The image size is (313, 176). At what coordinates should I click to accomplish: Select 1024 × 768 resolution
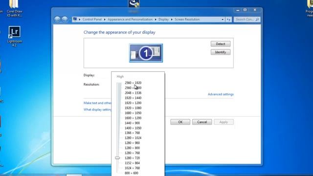(132, 168)
